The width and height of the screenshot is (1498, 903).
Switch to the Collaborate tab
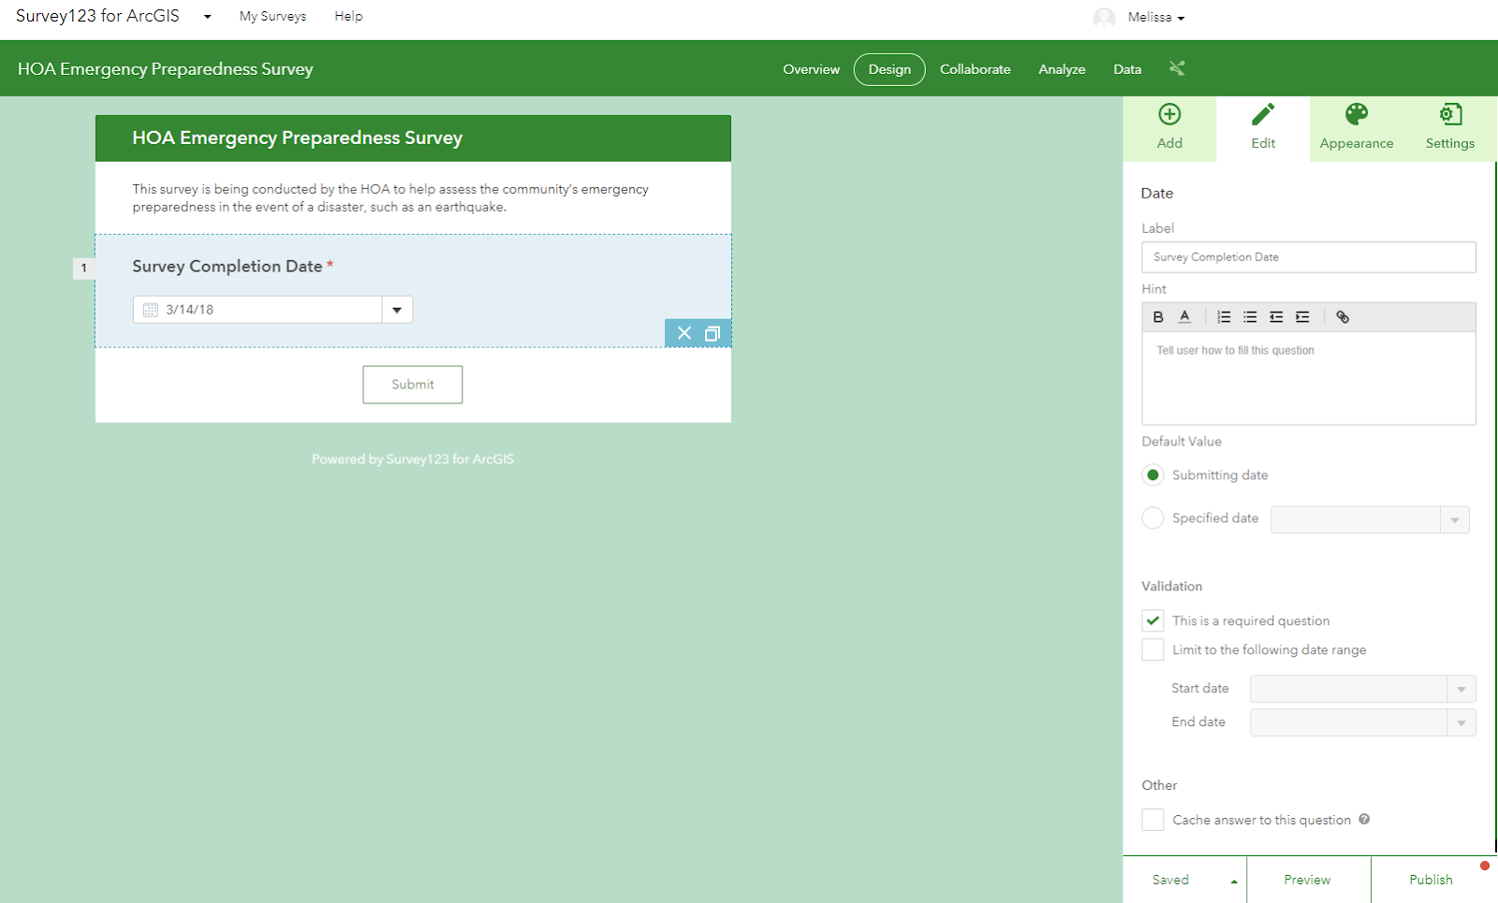975,68
